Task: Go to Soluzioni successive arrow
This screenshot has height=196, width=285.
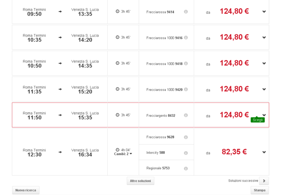Action: click(264, 181)
